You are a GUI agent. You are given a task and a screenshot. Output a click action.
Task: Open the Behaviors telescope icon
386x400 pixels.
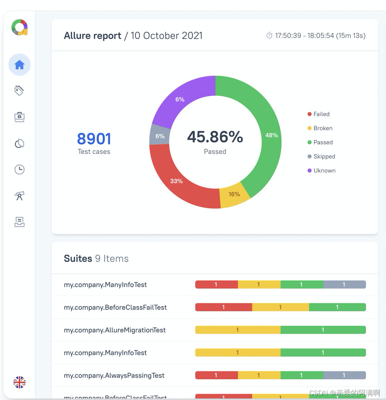coord(19,196)
